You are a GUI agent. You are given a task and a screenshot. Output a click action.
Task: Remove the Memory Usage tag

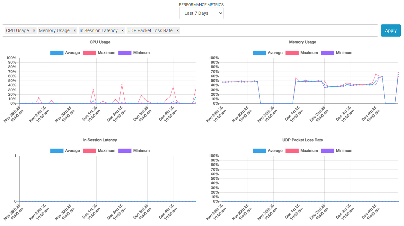pos(75,30)
